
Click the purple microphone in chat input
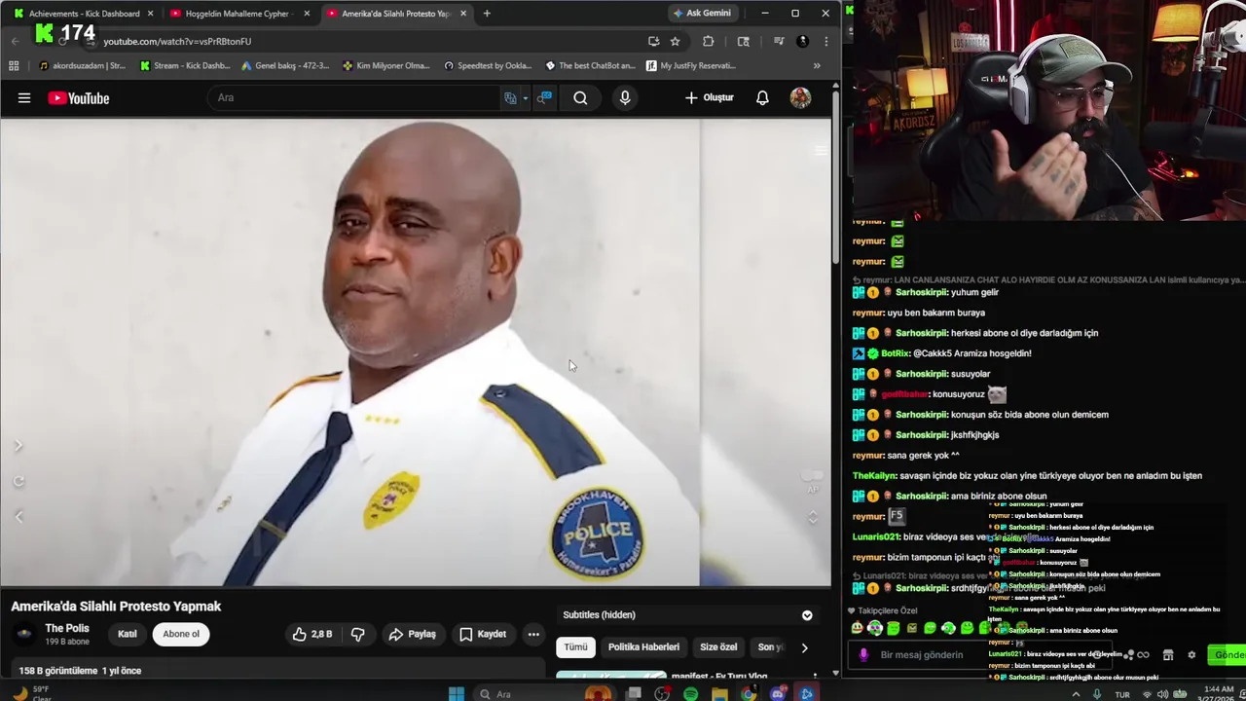tap(862, 655)
